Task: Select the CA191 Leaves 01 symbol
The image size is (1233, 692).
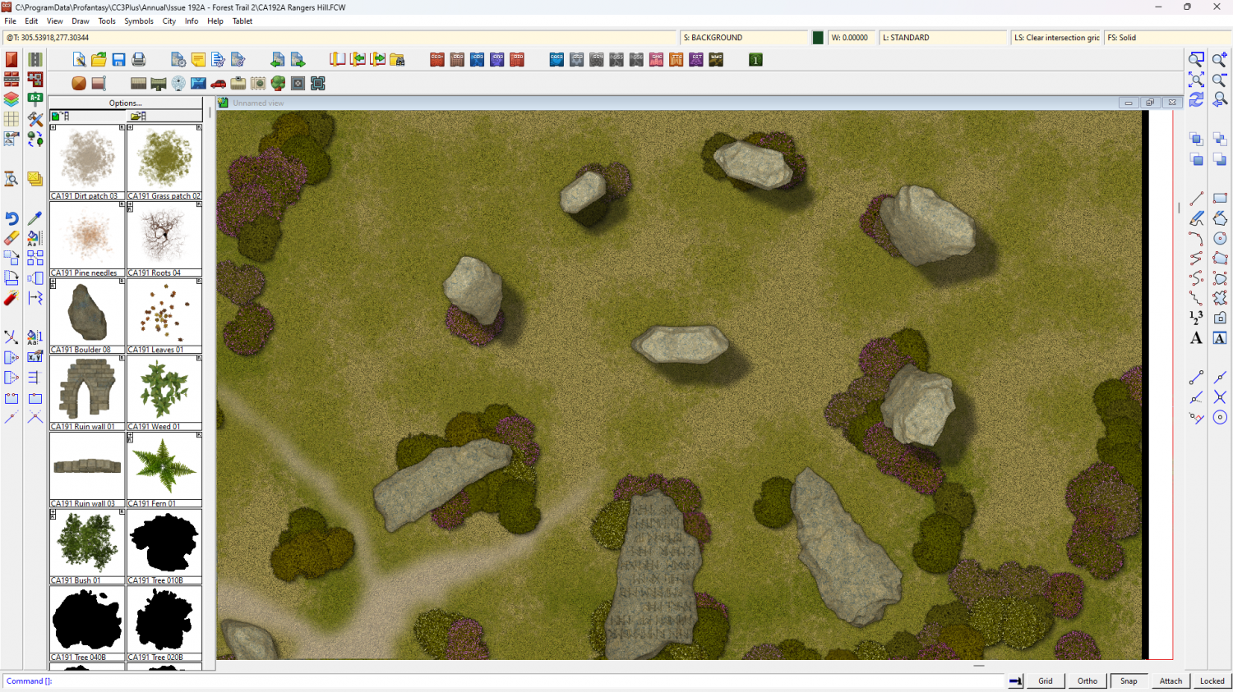Action: point(164,316)
